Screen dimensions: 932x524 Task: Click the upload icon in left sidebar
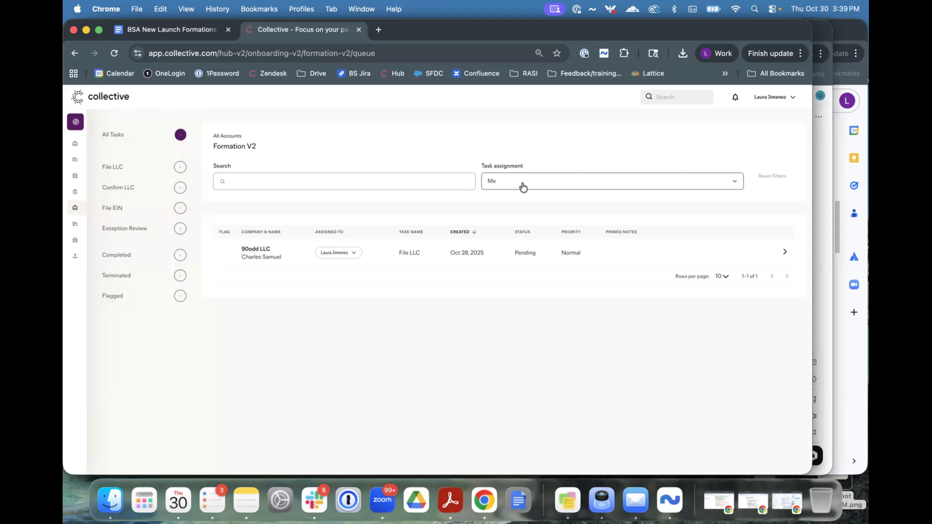coord(75,256)
